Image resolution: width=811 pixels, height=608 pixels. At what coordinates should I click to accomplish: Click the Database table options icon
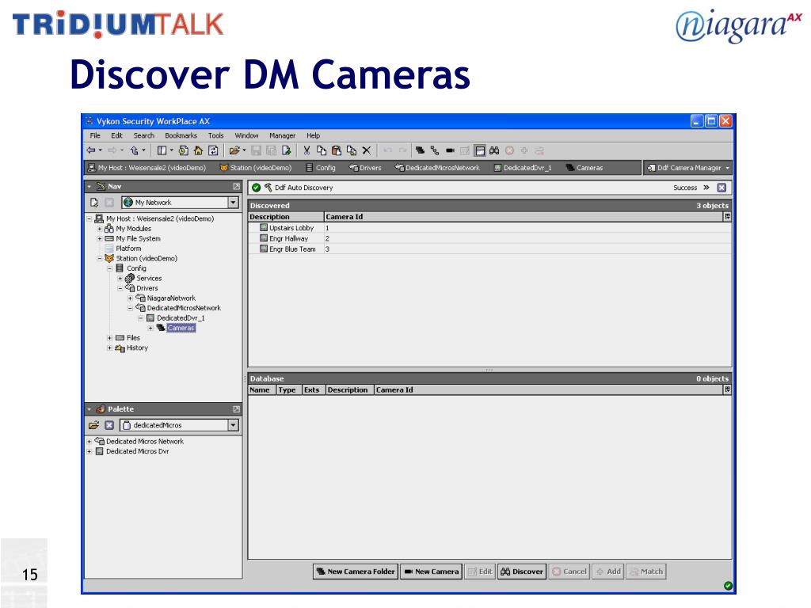click(727, 389)
